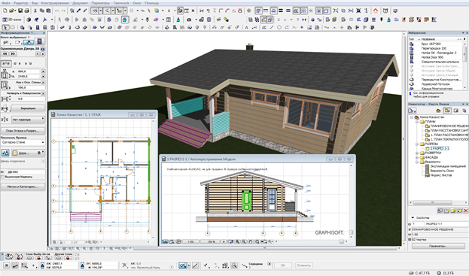
Task: Click the red house icon in top toolbar
Action: (376, 11)
